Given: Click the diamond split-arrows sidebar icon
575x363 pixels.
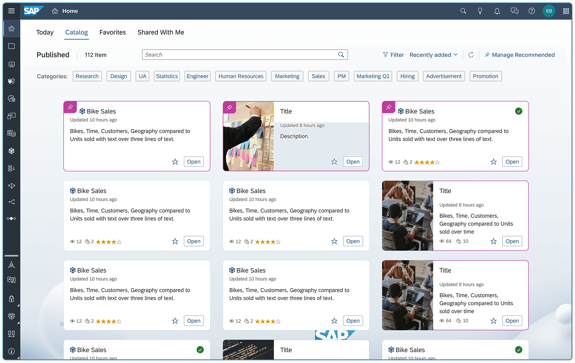Looking at the screenshot, I should pyautogui.click(x=12, y=186).
